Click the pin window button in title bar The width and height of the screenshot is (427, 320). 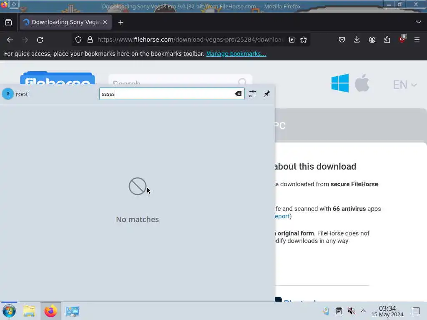click(14, 4)
